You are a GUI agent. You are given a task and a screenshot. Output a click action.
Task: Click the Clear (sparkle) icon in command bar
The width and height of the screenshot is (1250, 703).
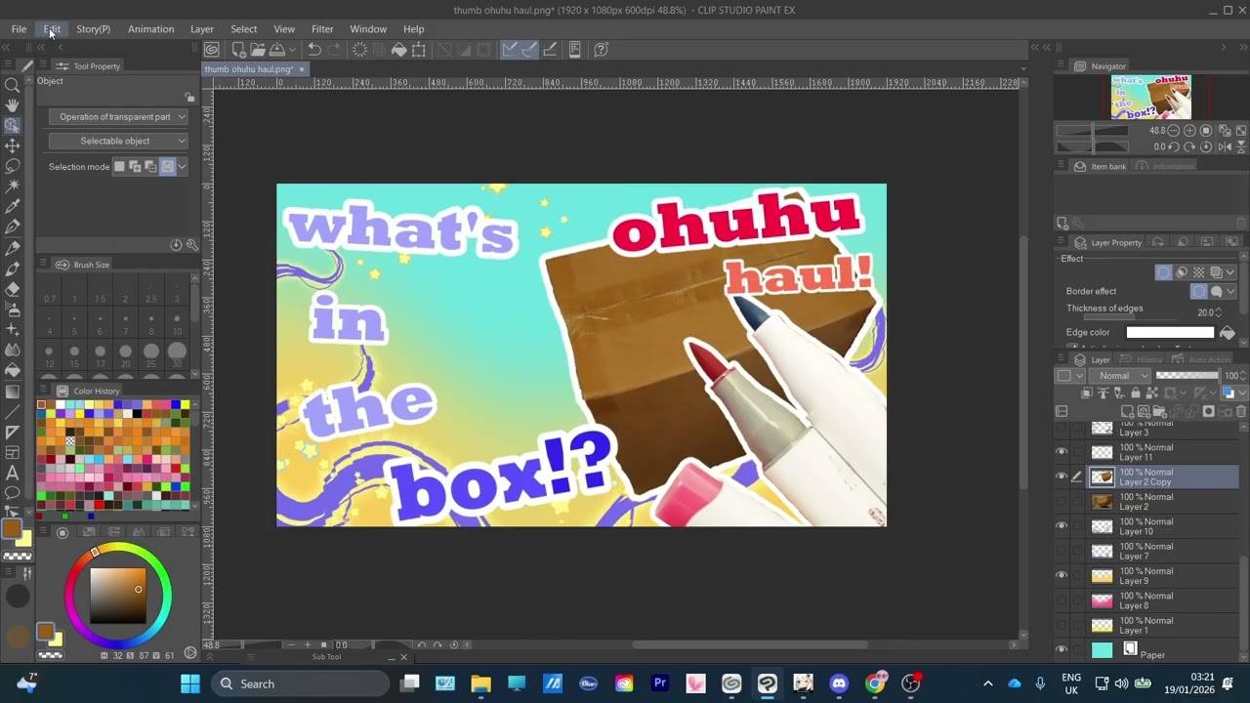point(359,50)
